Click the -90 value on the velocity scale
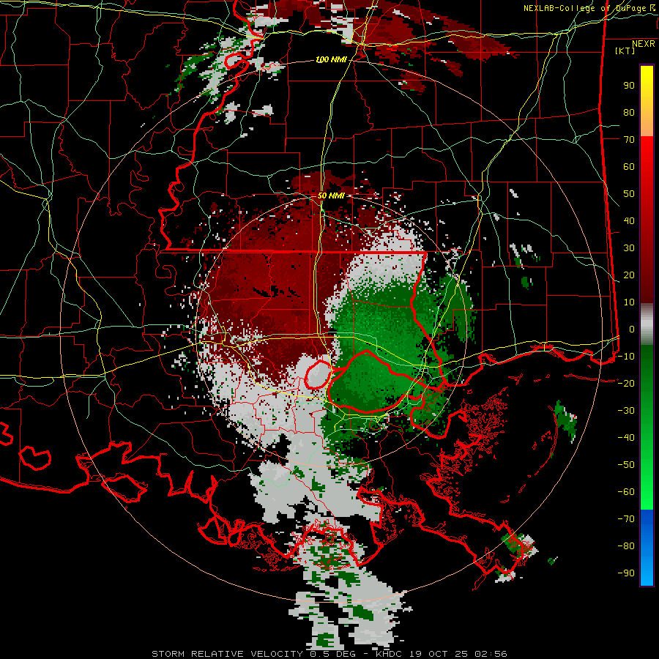This screenshot has width=659, height=659. [626, 573]
